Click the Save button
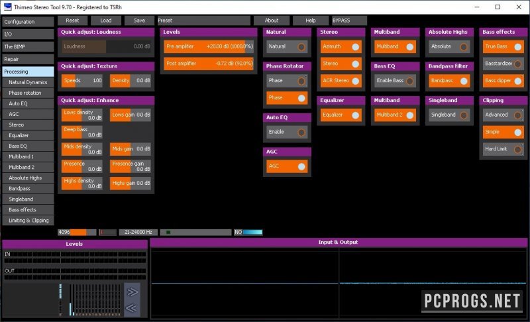This screenshot has width=530, height=322. point(139,21)
